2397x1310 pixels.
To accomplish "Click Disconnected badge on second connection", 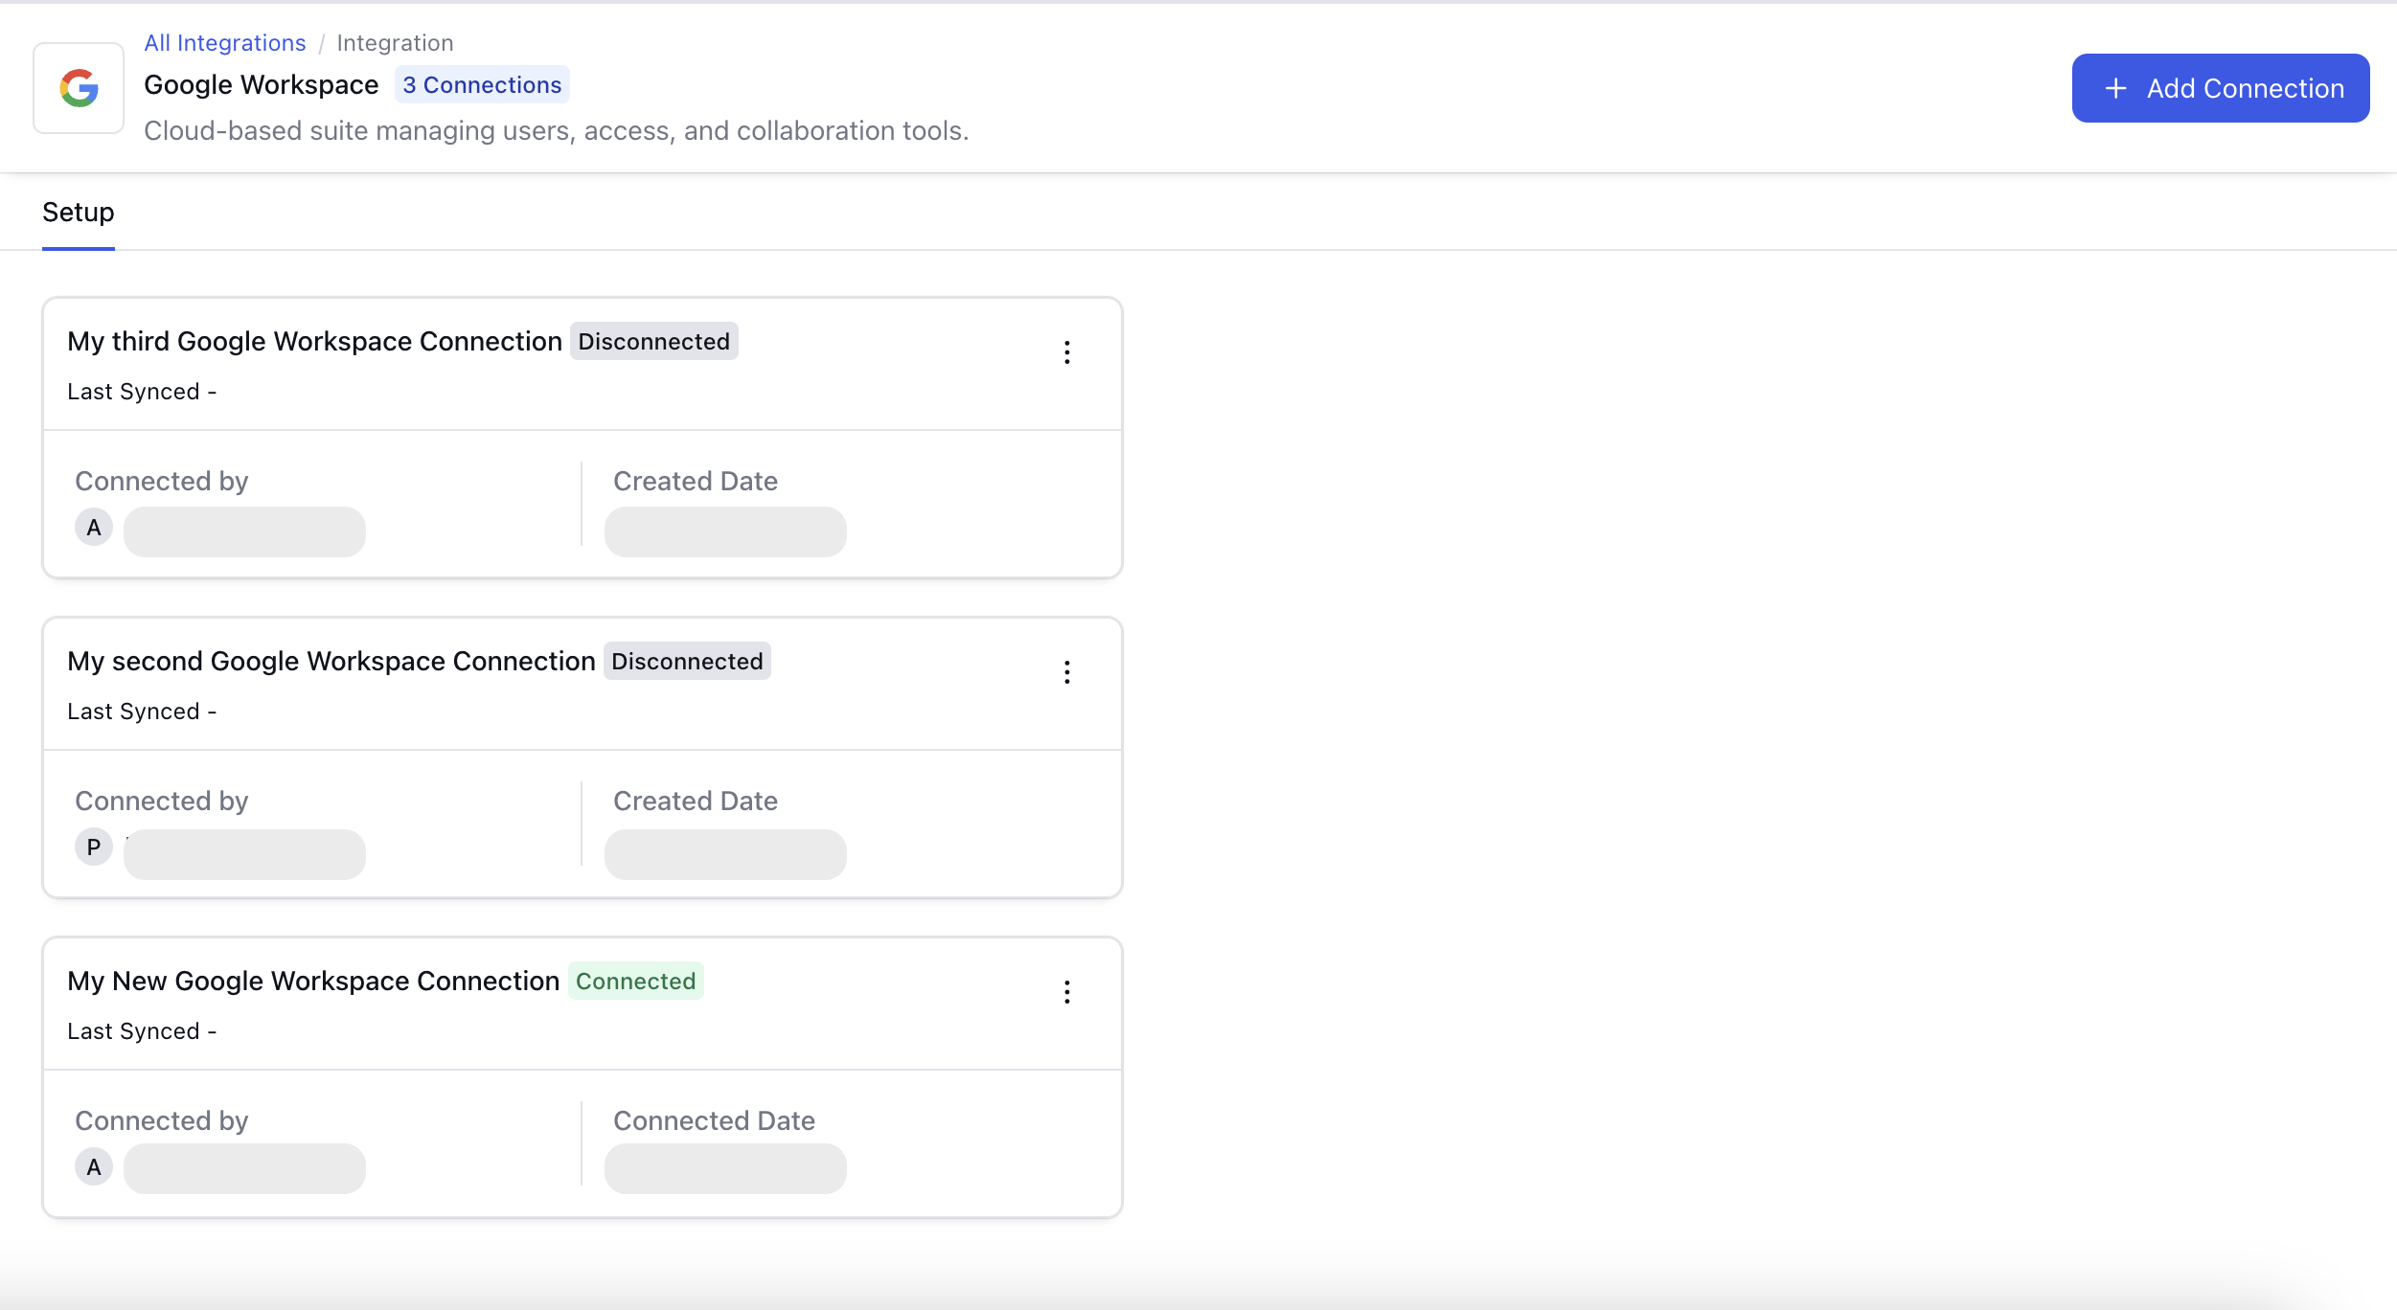I will (x=687, y=662).
